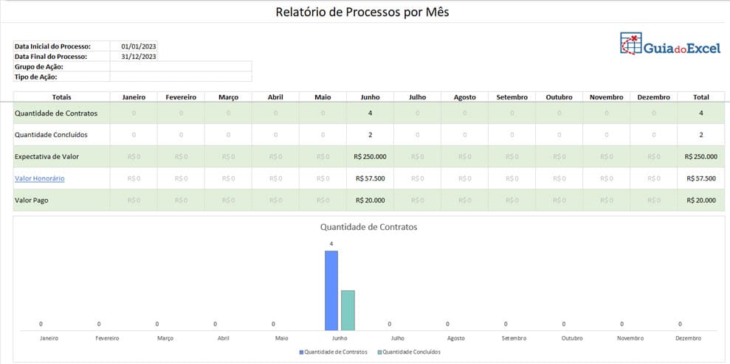
Task: Select the R$ 57.500 cell in Total column
Action: coord(700,178)
